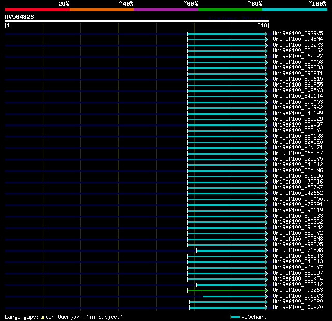This screenshot has width=332, height=321.
Task: Click the cyan ~100% identity color segment
Action: 295,9
